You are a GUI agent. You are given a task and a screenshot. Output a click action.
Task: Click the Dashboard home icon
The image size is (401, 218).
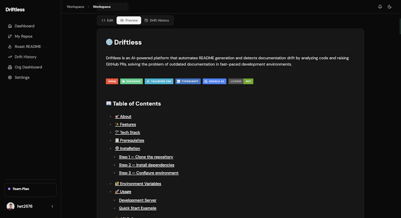tap(10, 26)
